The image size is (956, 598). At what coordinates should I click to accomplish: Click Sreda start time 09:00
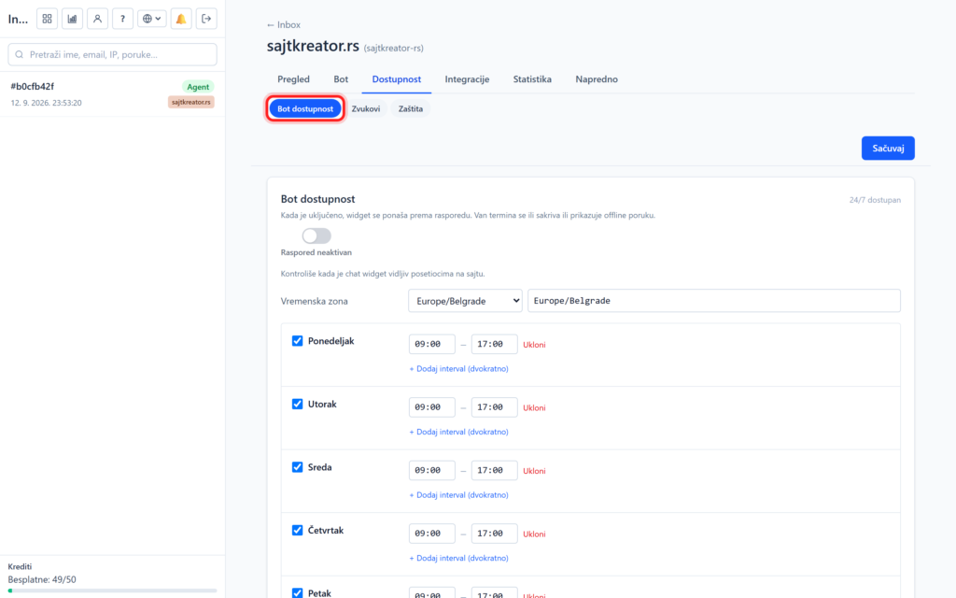tap(431, 471)
